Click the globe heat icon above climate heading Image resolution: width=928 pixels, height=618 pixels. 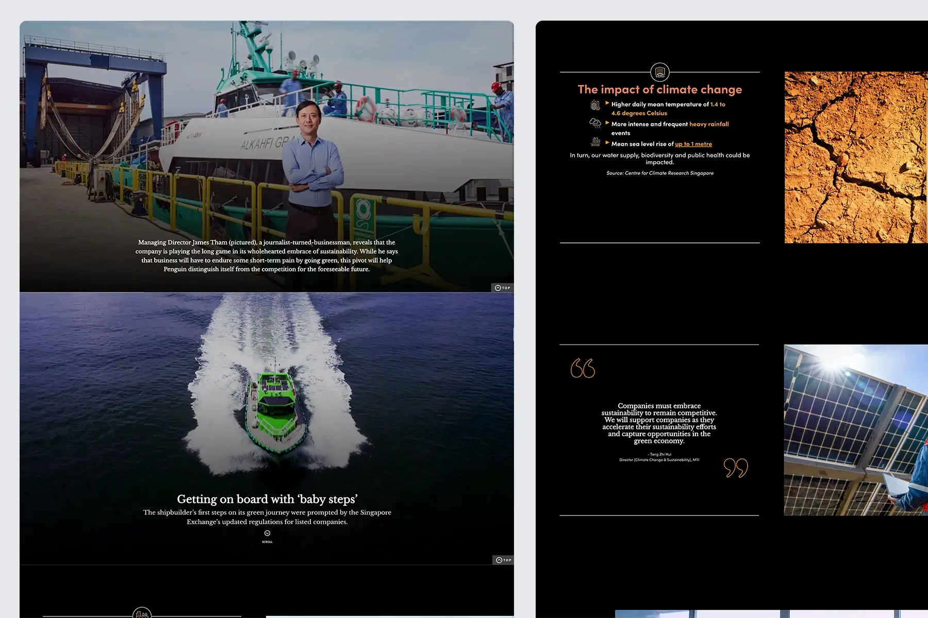click(659, 72)
